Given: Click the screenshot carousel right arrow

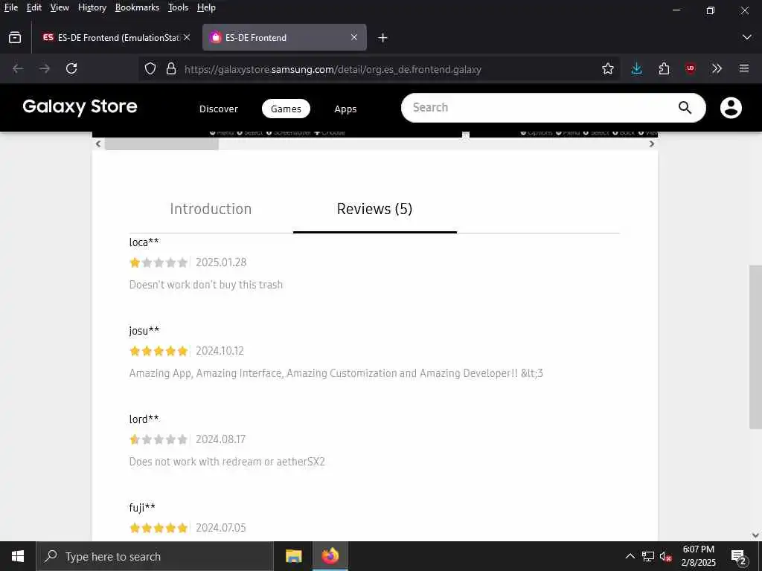Looking at the screenshot, I should pyautogui.click(x=652, y=143).
